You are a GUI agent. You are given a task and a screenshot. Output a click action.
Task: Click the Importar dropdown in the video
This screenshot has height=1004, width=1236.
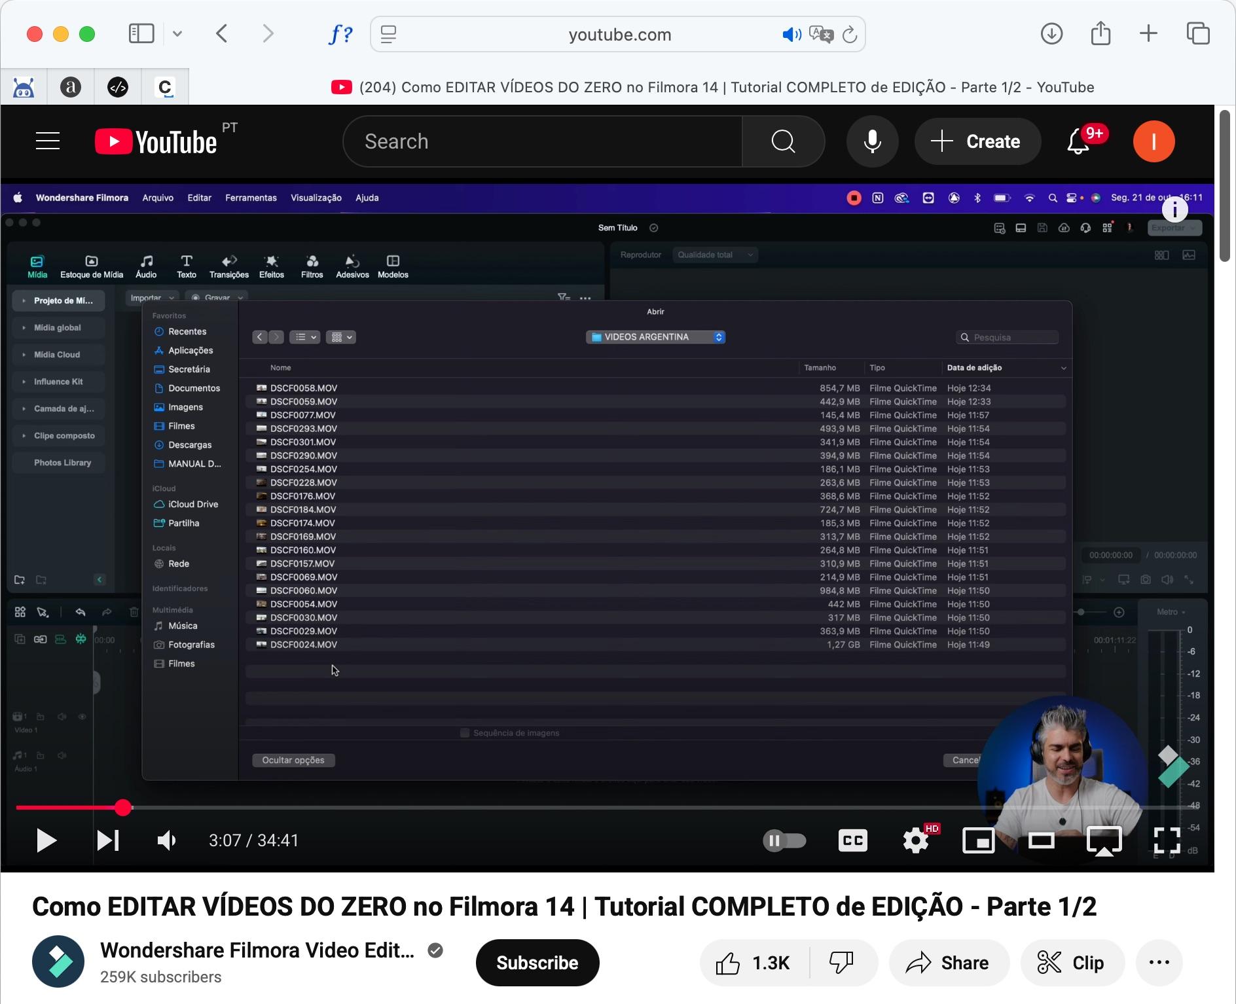tap(152, 298)
